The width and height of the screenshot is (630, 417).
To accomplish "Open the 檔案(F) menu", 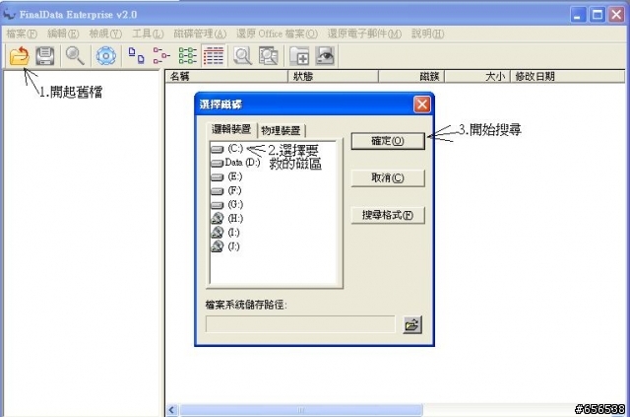I will click(22, 34).
